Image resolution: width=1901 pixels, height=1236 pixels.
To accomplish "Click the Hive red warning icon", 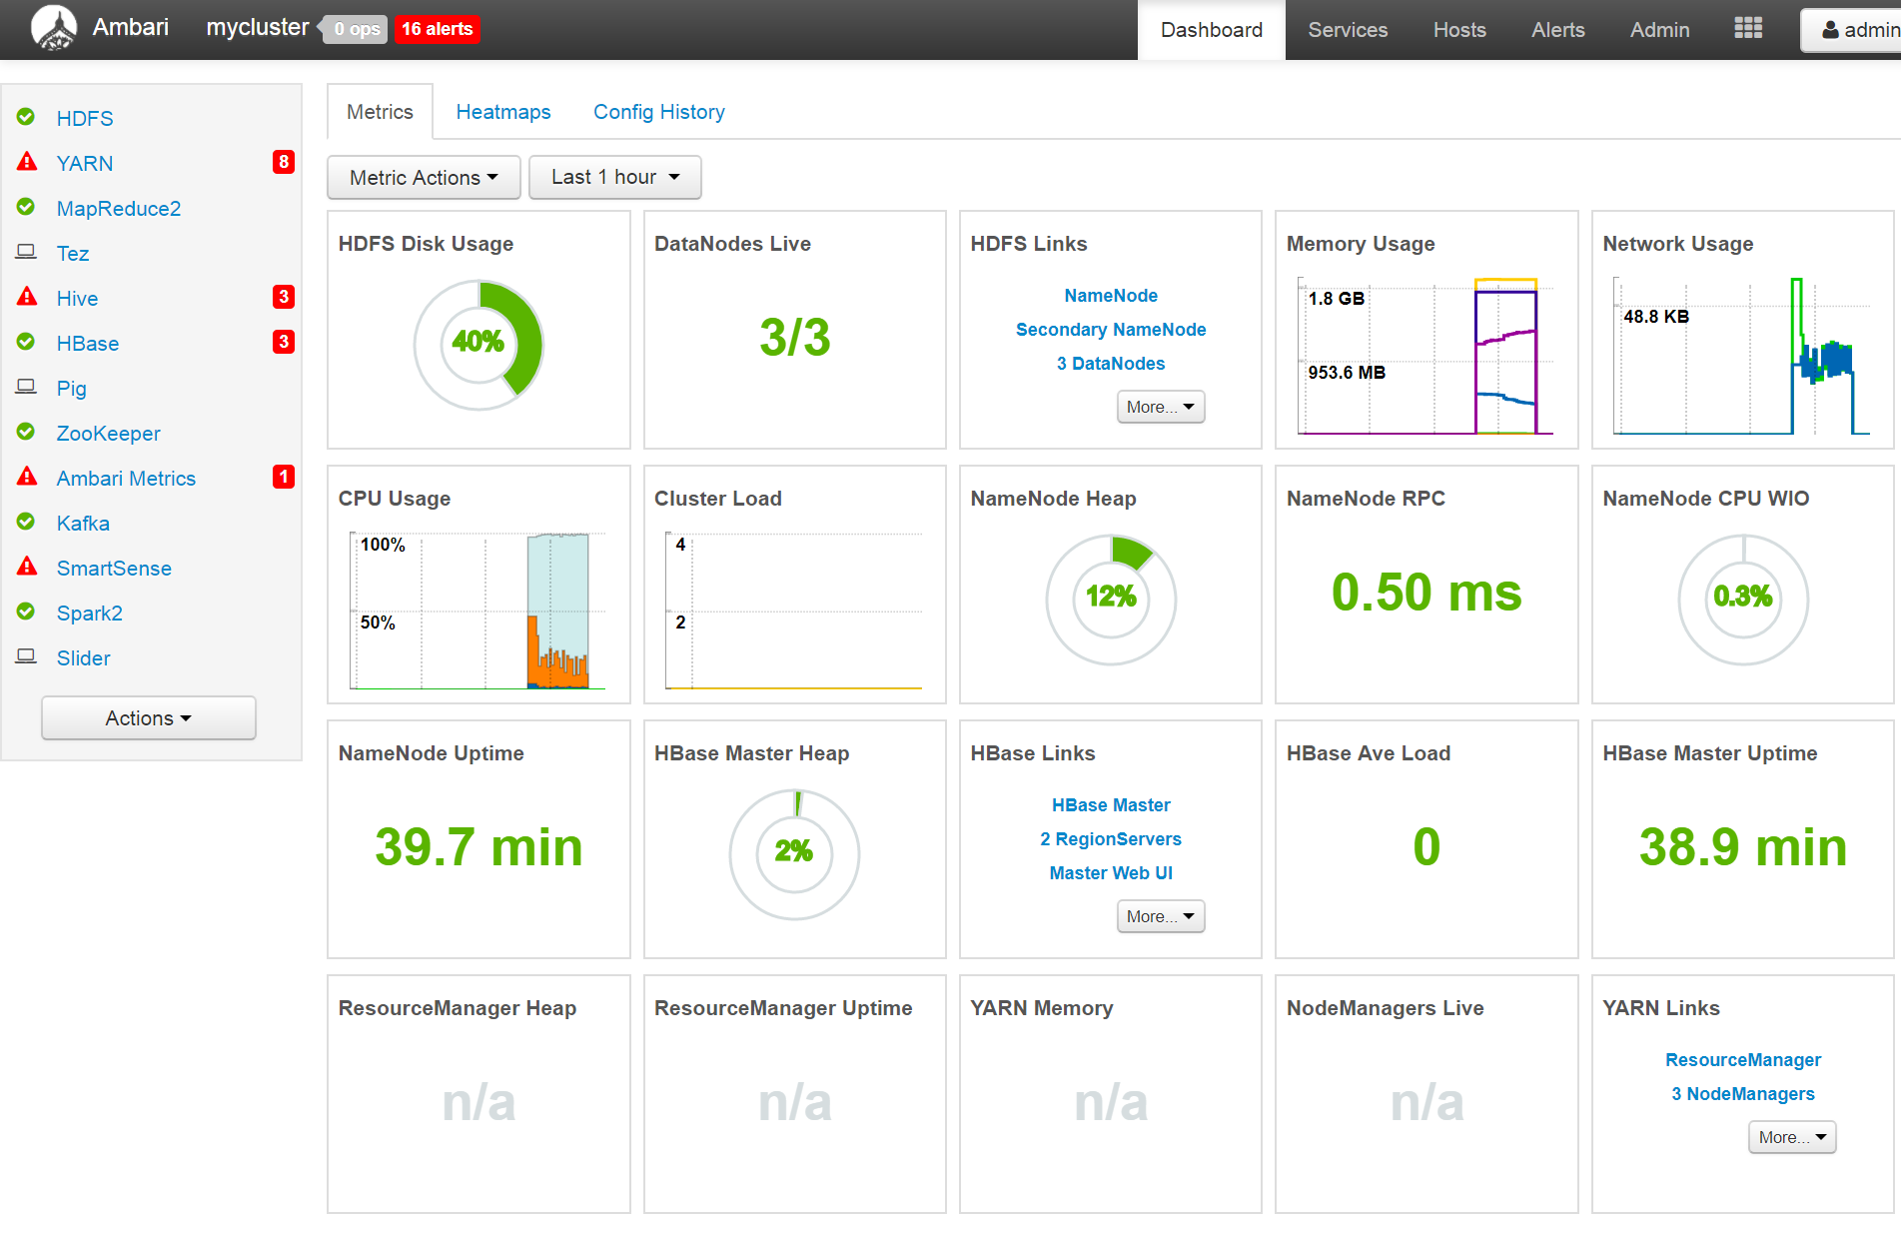I will pyautogui.click(x=27, y=297).
